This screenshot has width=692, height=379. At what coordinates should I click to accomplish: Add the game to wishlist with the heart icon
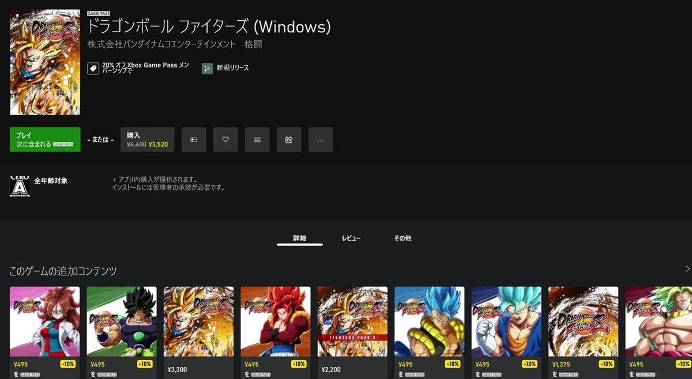tap(225, 139)
